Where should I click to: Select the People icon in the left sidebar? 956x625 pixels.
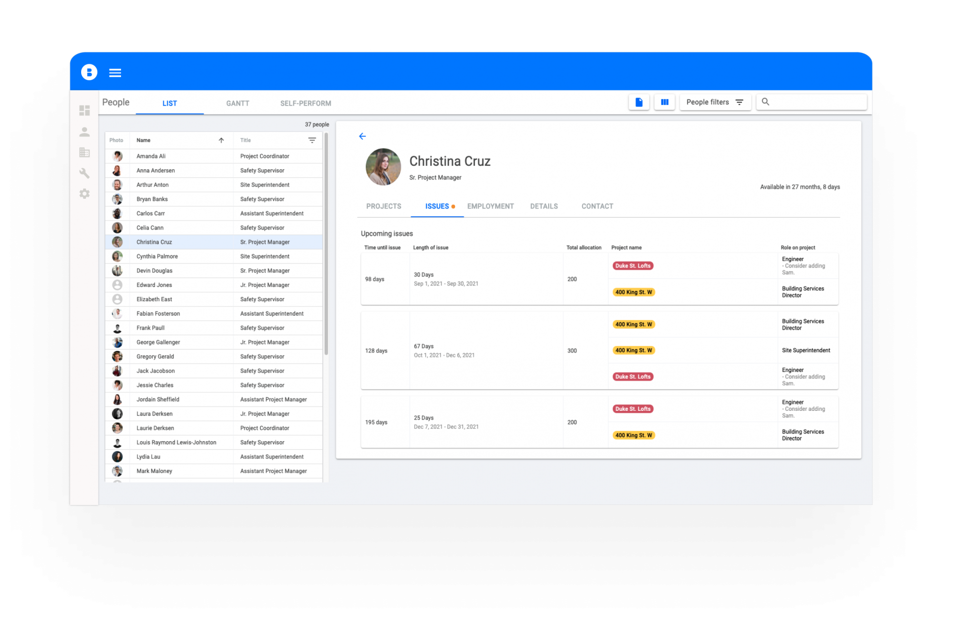pyautogui.click(x=85, y=131)
